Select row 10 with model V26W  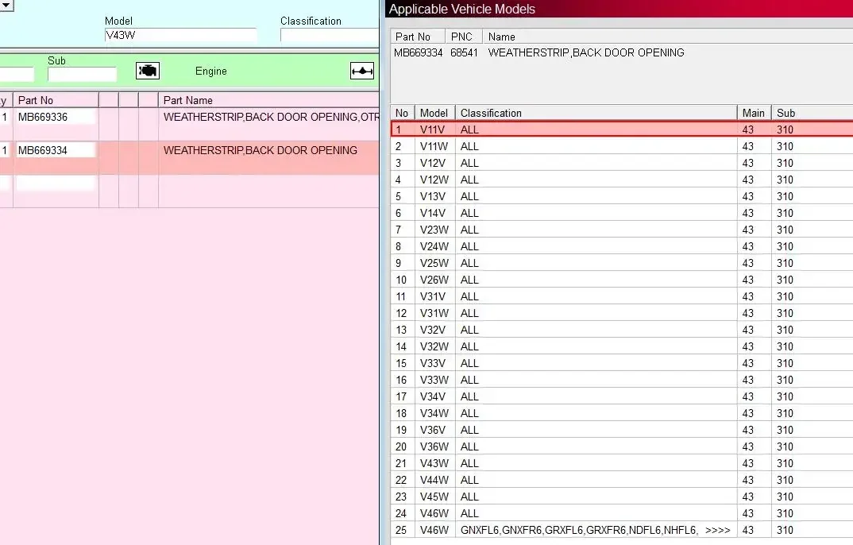622,280
